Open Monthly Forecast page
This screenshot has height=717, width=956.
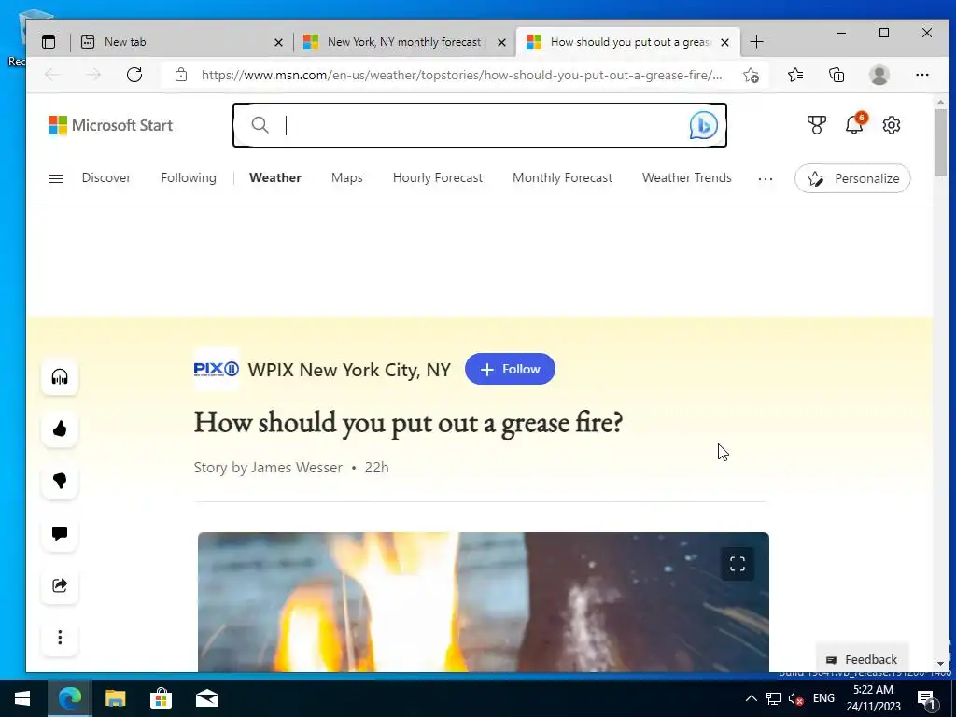(x=562, y=178)
